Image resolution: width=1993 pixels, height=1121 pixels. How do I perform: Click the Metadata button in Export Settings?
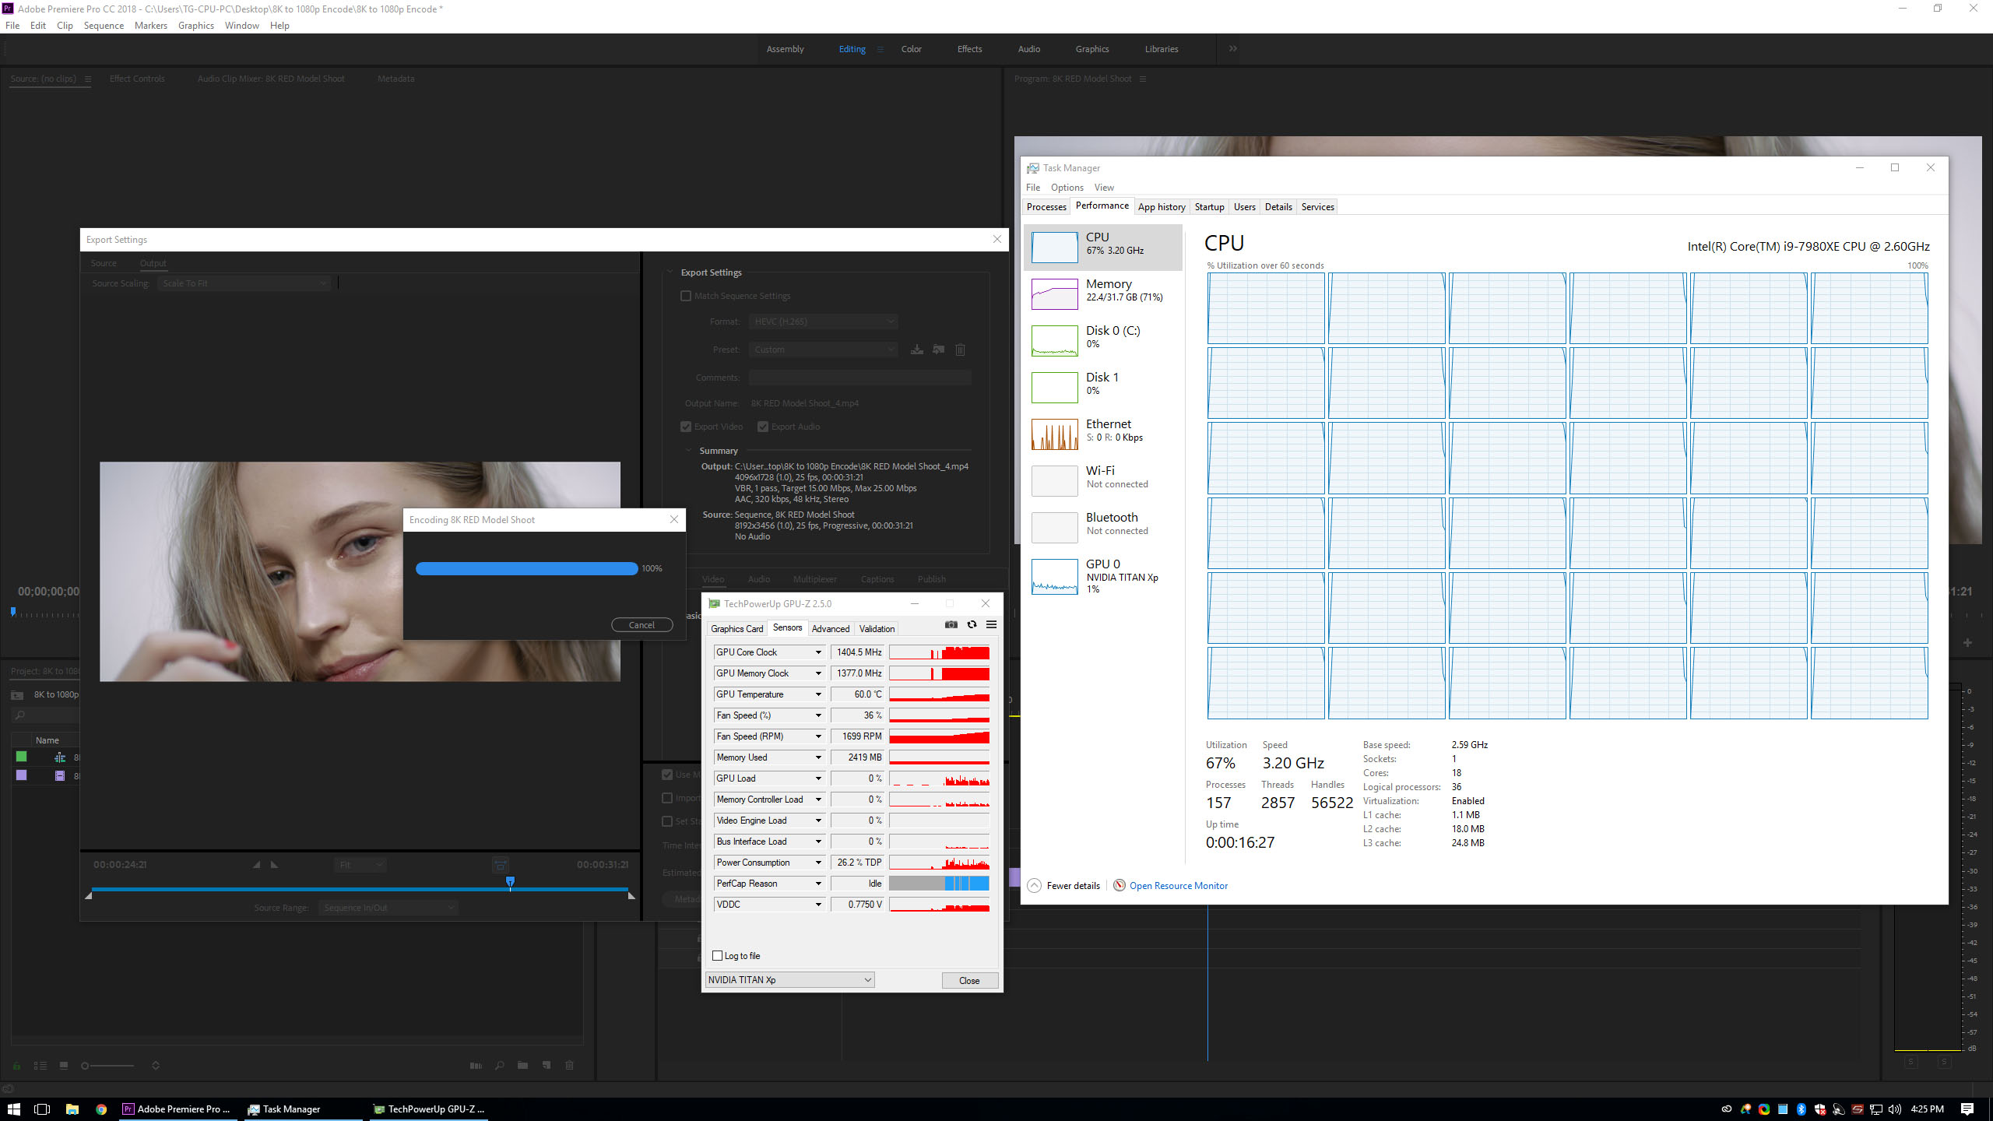click(682, 899)
